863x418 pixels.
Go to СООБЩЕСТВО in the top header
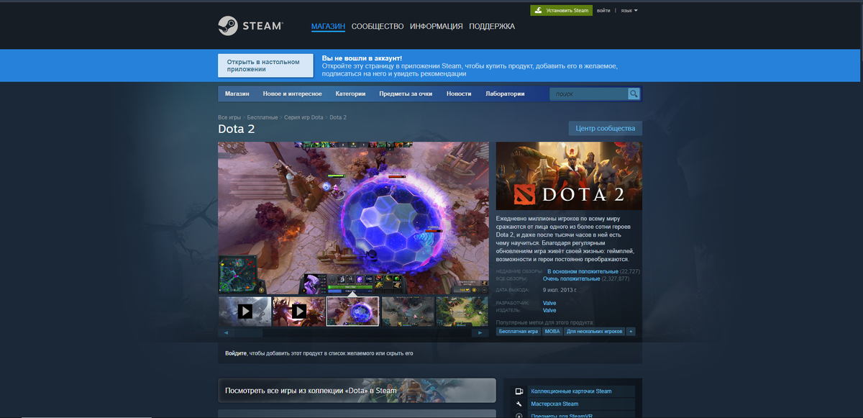point(378,27)
